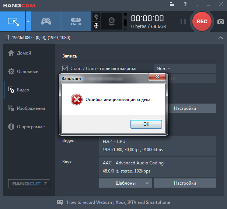Take a screenshot with the camera icon
227x209 pixels.
pos(220,21)
